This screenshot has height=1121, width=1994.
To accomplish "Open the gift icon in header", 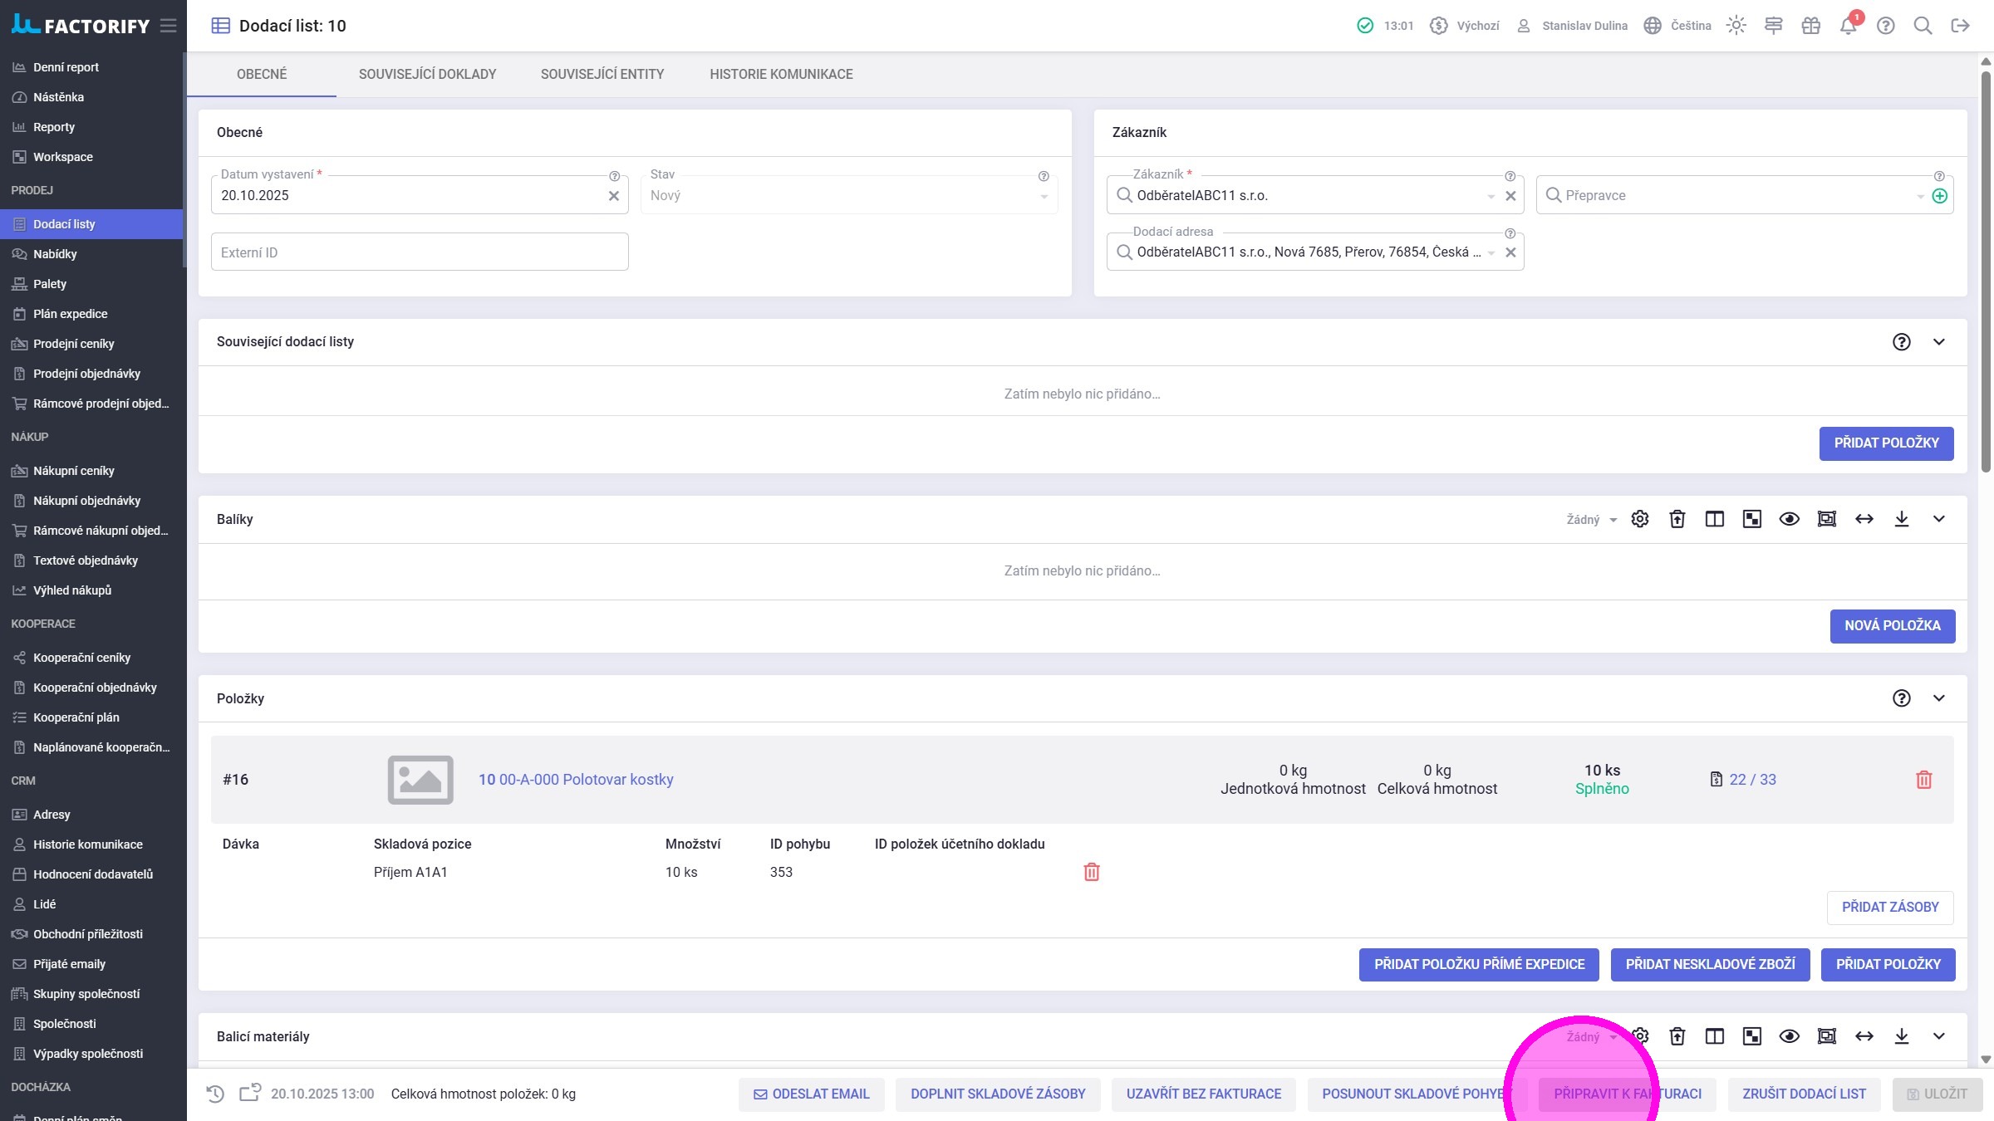I will (1810, 26).
